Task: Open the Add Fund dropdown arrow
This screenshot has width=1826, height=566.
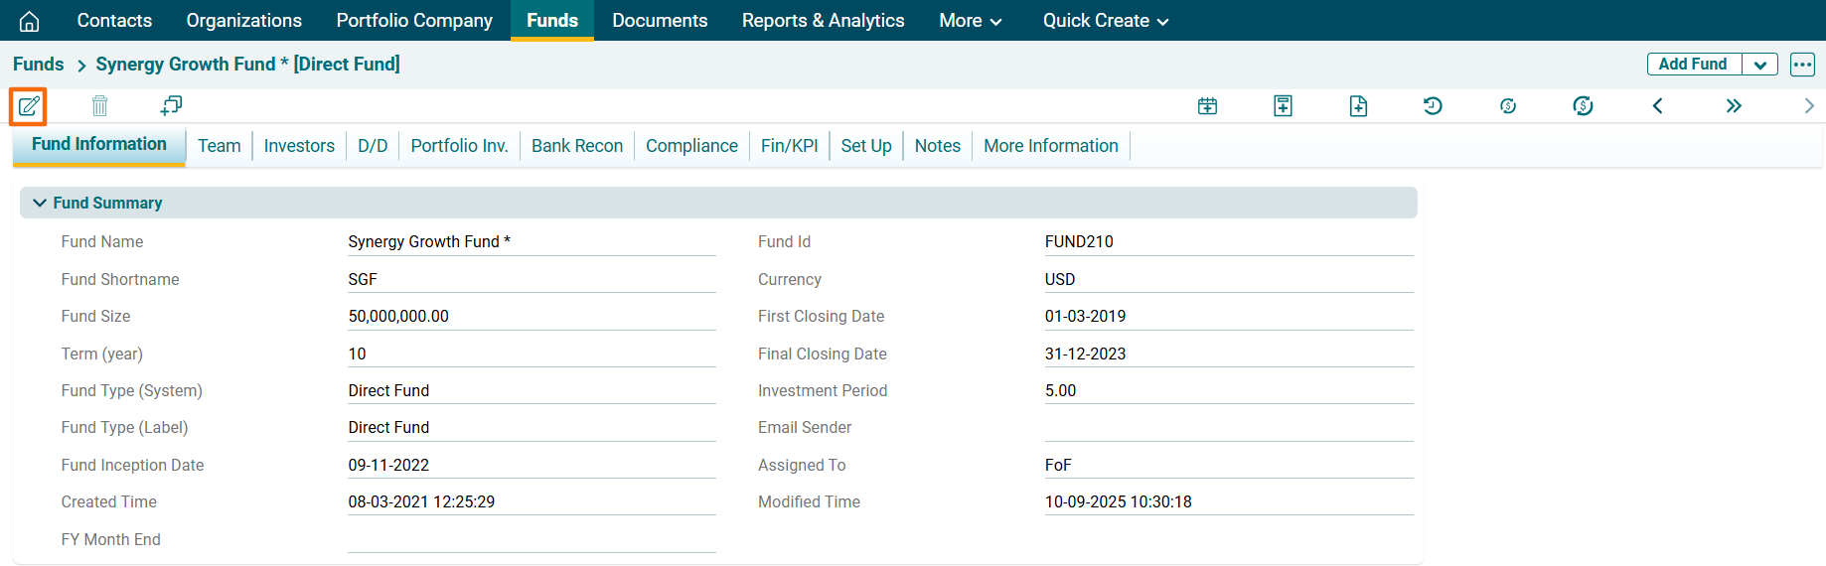Action: [1759, 65]
